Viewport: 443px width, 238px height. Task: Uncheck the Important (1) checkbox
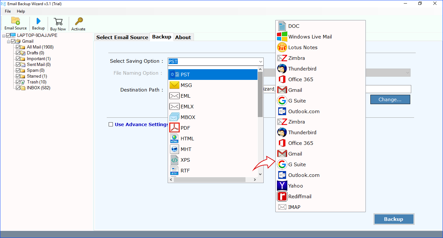[18, 59]
